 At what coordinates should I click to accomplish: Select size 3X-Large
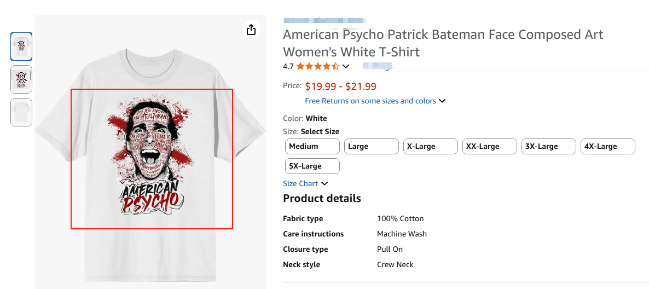click(549, 146)
